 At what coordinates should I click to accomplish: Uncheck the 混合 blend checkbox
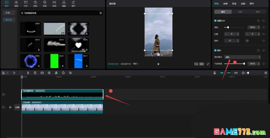point(215,50)
